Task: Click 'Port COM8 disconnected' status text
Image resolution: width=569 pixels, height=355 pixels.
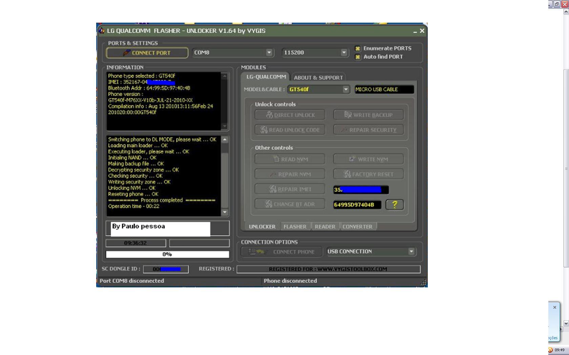Action: 132,281
